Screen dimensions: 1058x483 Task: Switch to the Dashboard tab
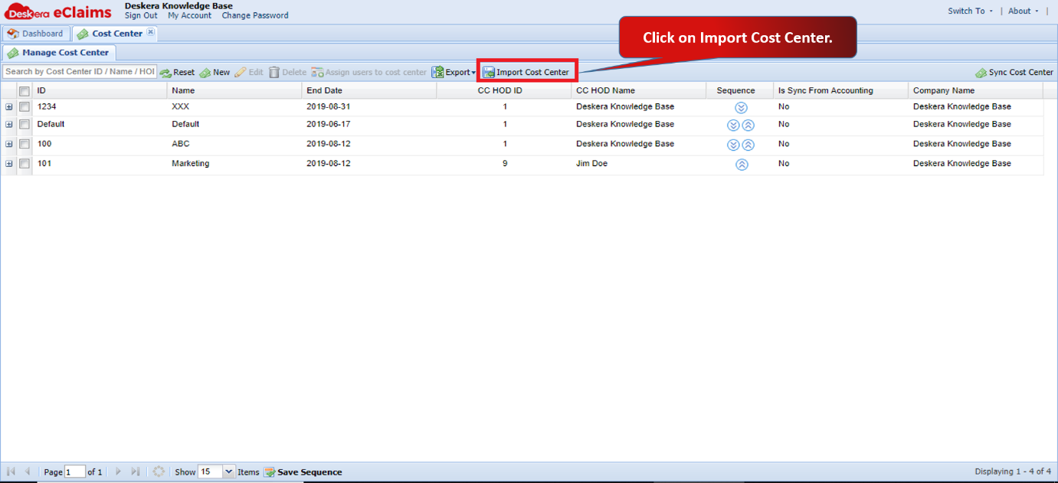click(x=35, y=34)
